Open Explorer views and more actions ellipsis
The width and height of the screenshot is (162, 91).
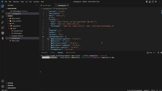click(x=36, y=5)
